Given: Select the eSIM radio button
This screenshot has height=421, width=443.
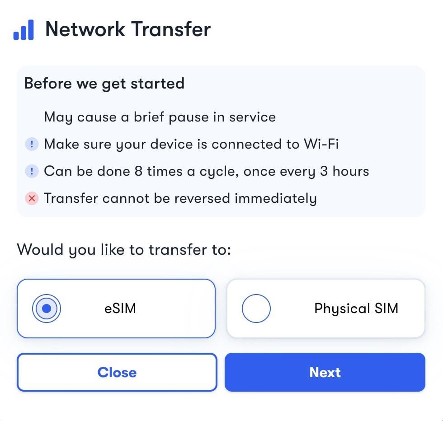Looking at the screenshot, I should (x=46, y=309).
